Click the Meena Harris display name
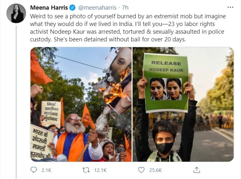Screen dimensions: 241x179 [x=49, y=8]
